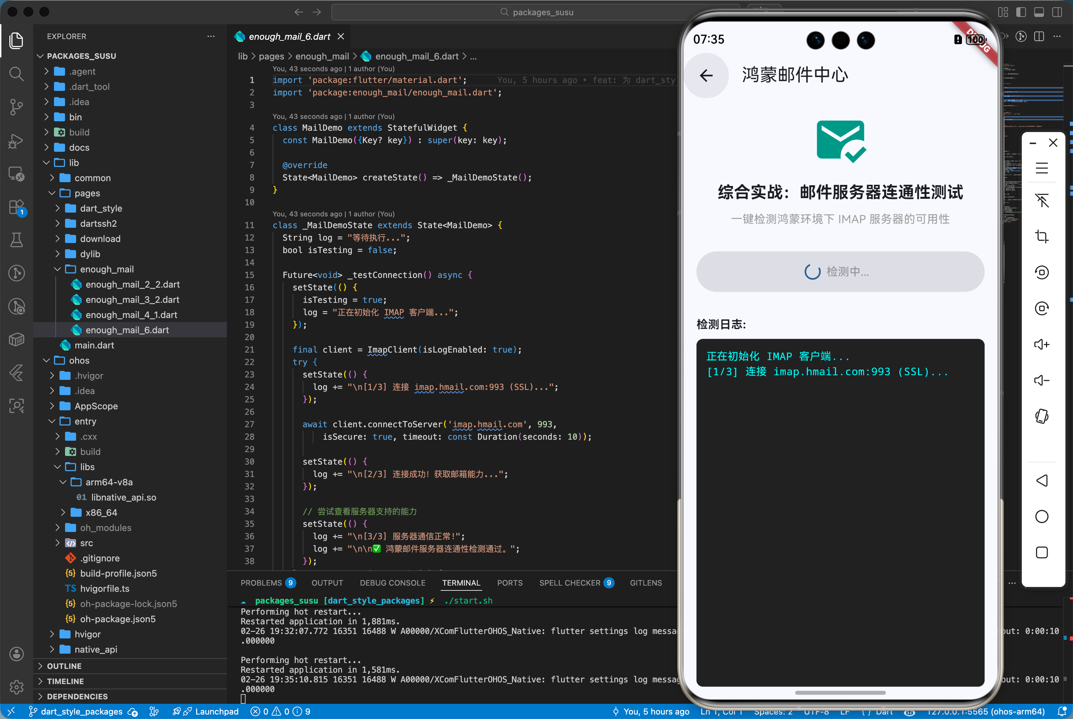Viewport: 1073px width, 719px height.
Task: Toggle the bottom panel layout button
Action: (1039, 12)
